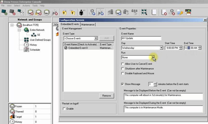Click the bear with blue arrow icon
This screenshot has width=208, height=124.
(x=118, y=12)
